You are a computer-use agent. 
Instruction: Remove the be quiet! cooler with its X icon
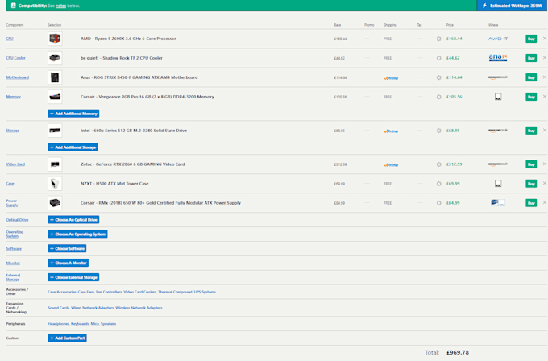(545, 58)
